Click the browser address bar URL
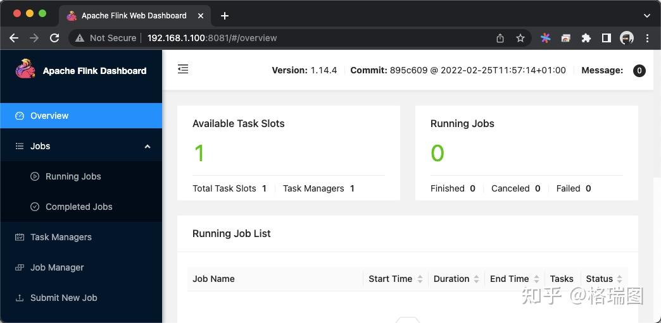This screenshot has width=661, height=323. pos(212,38)
